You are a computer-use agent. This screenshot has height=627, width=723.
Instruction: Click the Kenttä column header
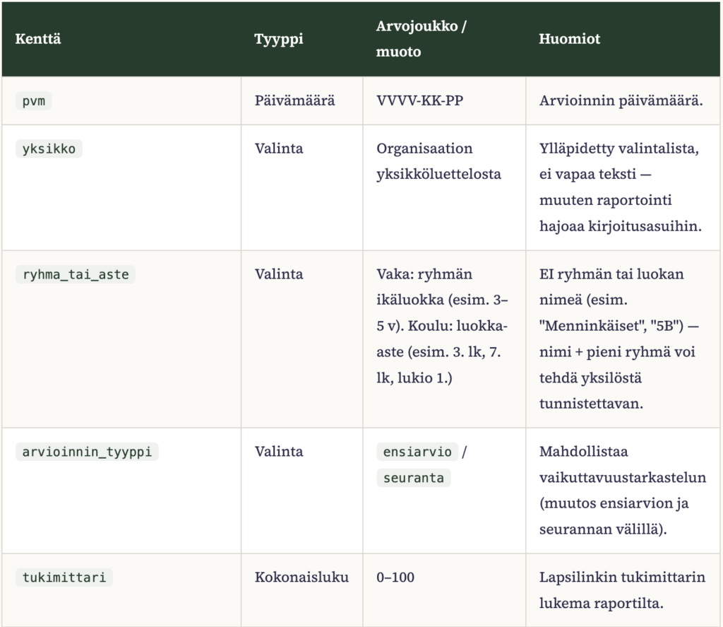point(38,39)
